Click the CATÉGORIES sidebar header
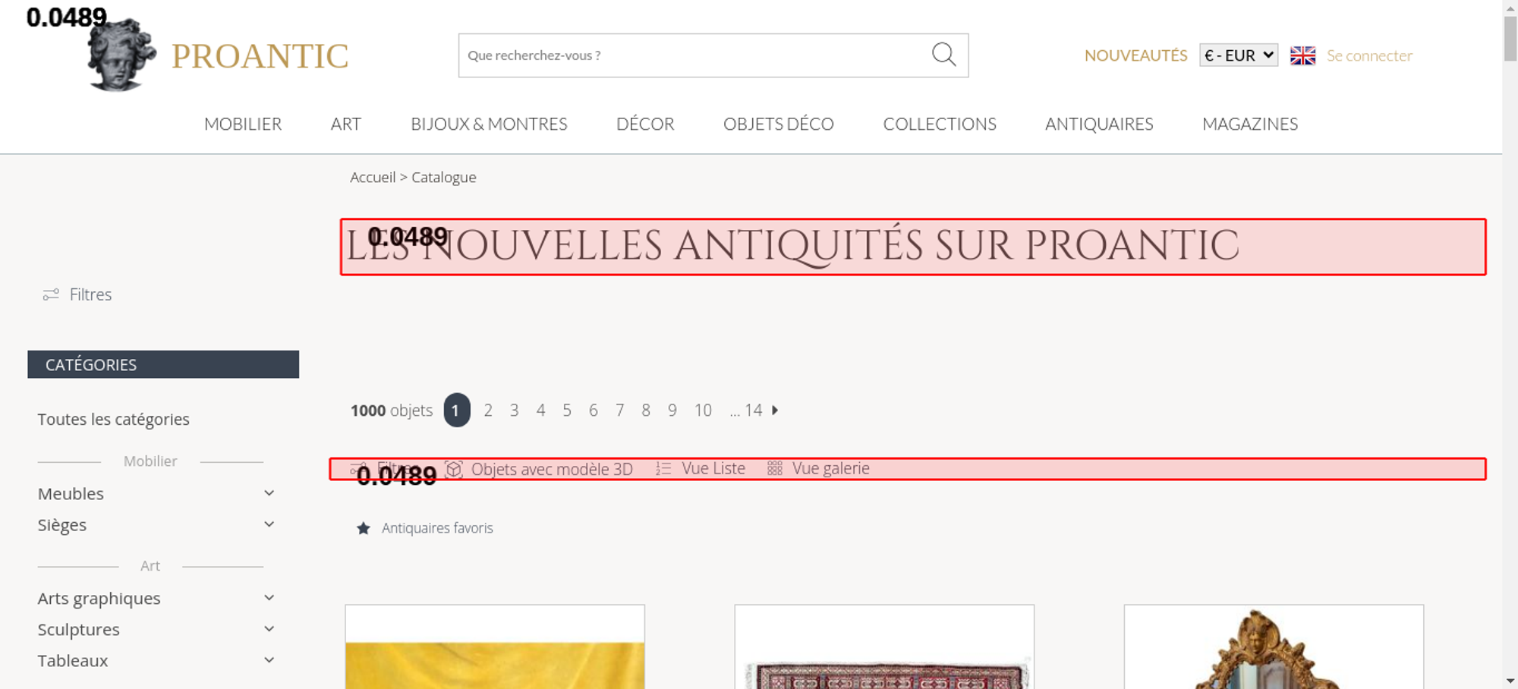Screen dimensions: 1518x689 [x=163, y=364]
